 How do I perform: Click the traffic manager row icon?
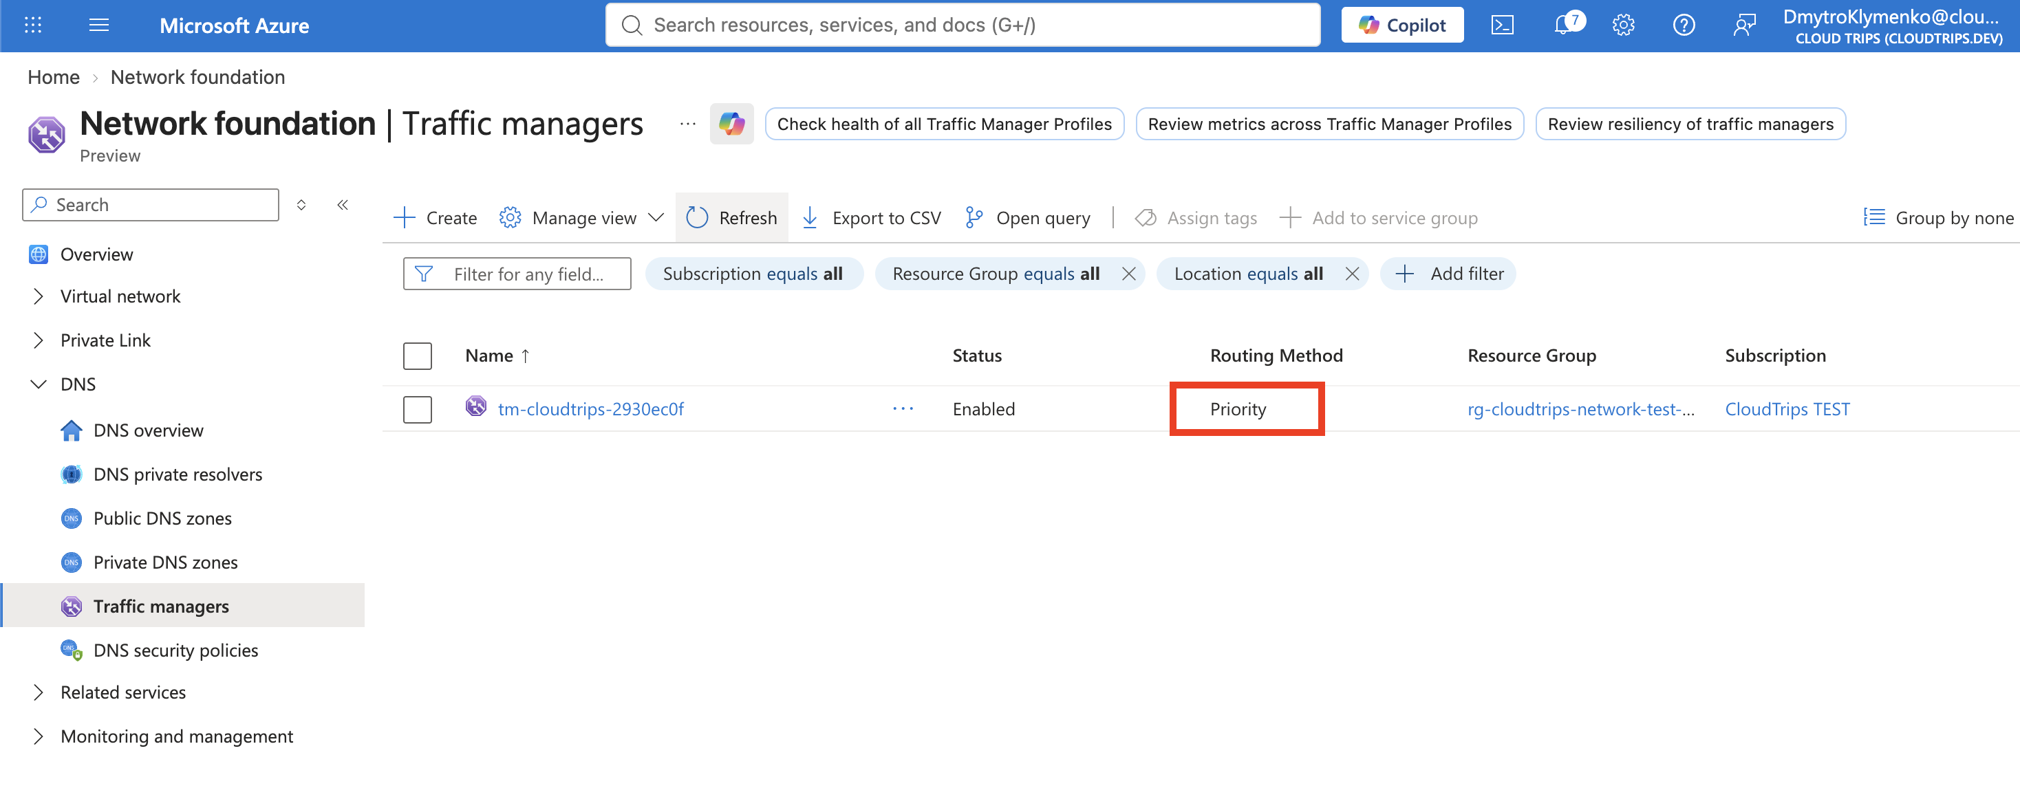[475, 406]
